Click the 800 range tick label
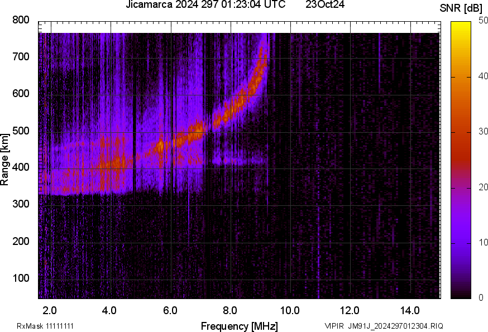488x332 pixels. point(21,20)
